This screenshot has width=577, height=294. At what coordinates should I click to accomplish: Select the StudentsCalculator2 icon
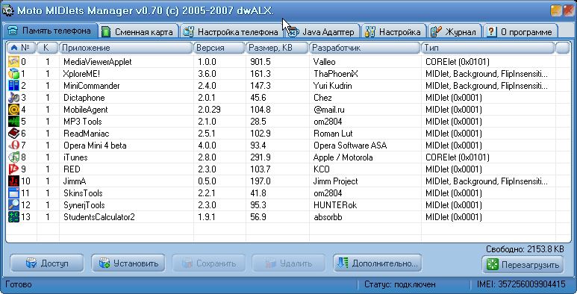pyautogui.click(x=13, y=216)
